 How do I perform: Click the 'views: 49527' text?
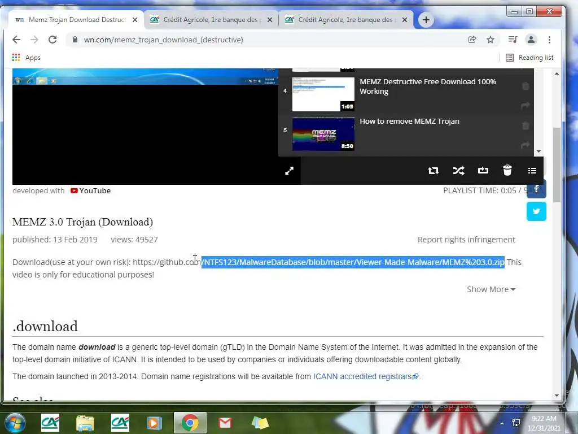tap(134, 240)
